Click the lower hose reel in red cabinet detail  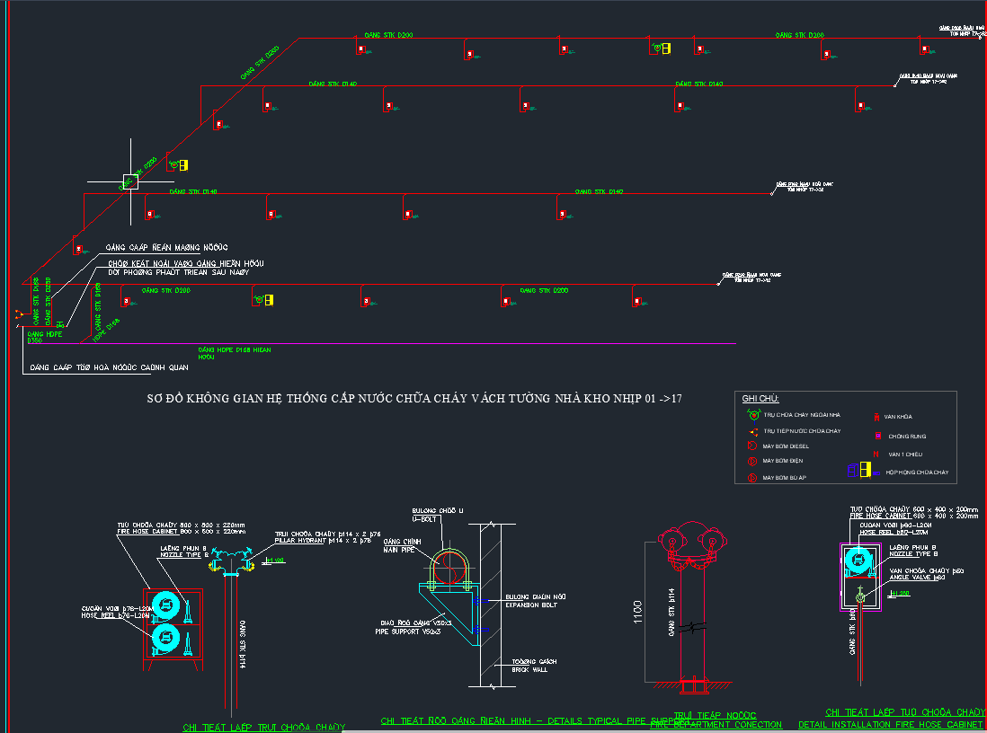[x=165, y=638]
